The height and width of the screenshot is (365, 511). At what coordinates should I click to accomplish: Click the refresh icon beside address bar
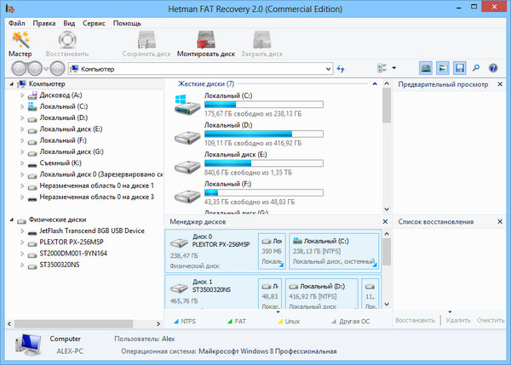(341, 68)
